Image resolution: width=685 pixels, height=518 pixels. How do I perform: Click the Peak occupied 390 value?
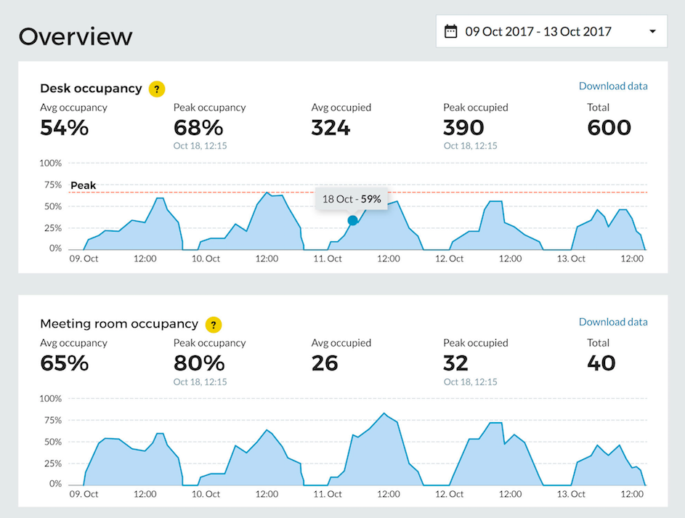point(464,127)
